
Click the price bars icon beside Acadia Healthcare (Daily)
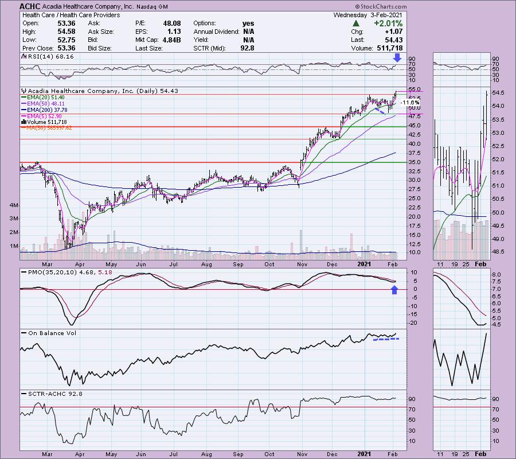pos(24,91)
